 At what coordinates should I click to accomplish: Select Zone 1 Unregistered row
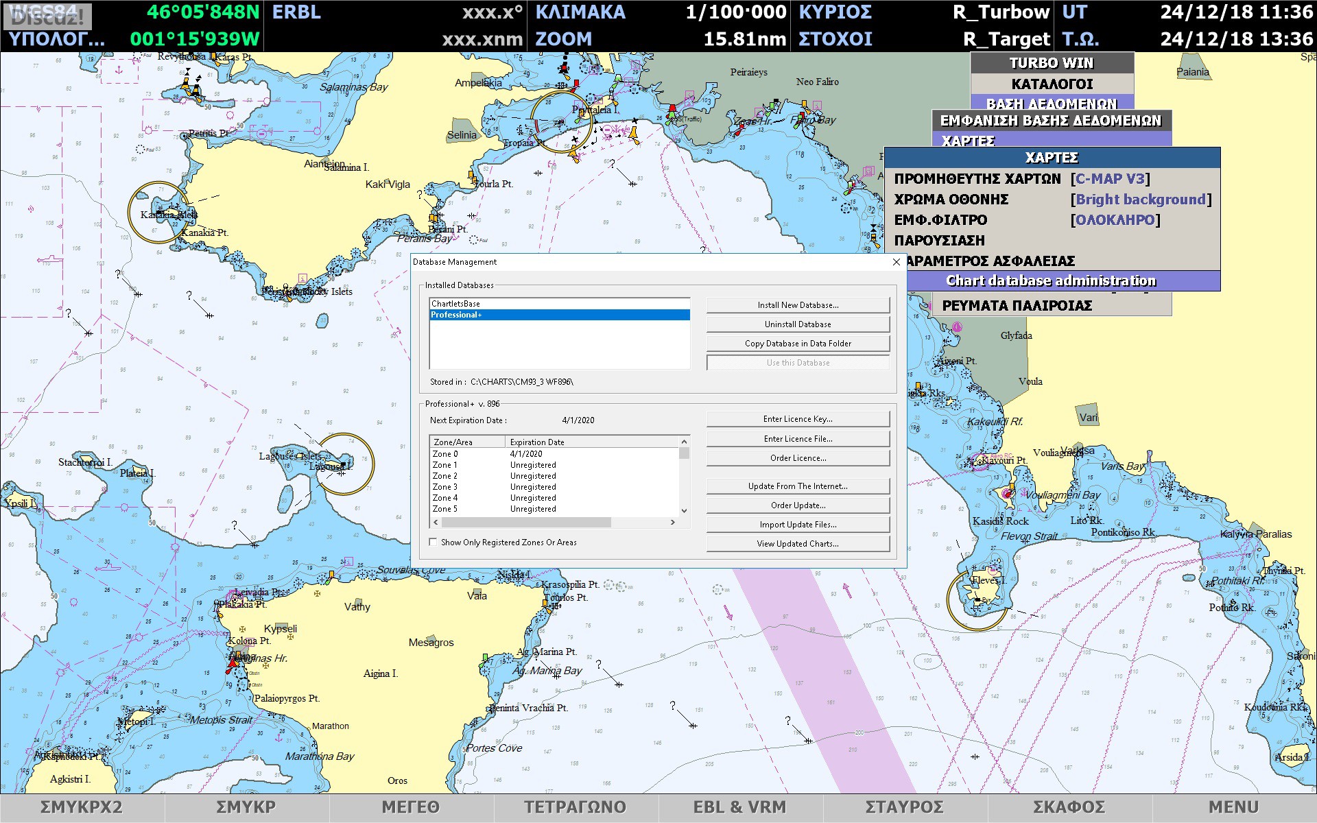(x=554, y=465)
